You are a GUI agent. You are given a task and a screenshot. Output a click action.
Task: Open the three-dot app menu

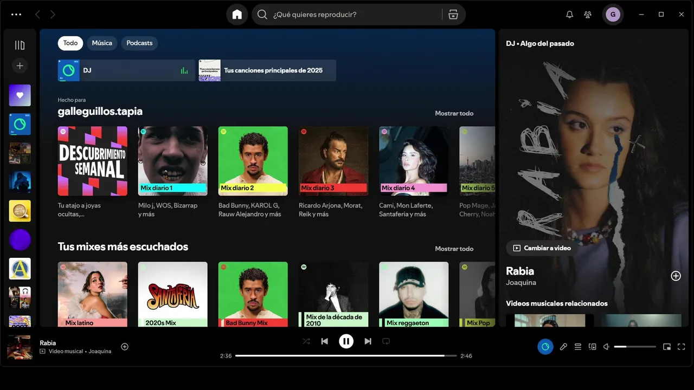[x=16, y=15]
